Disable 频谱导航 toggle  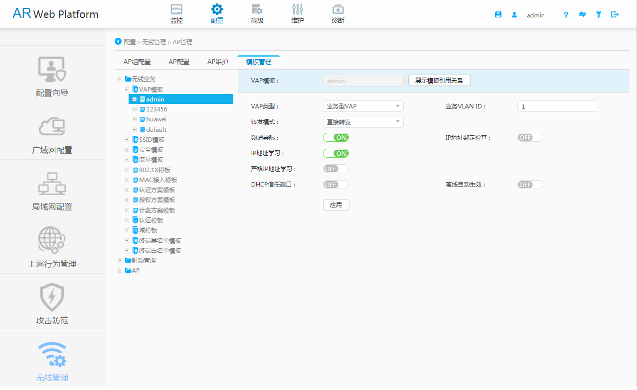point(335,137)
